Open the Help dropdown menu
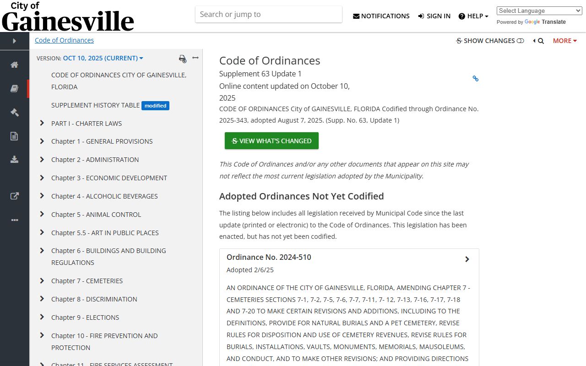The image size is (586, 366). tap(473, 16)
